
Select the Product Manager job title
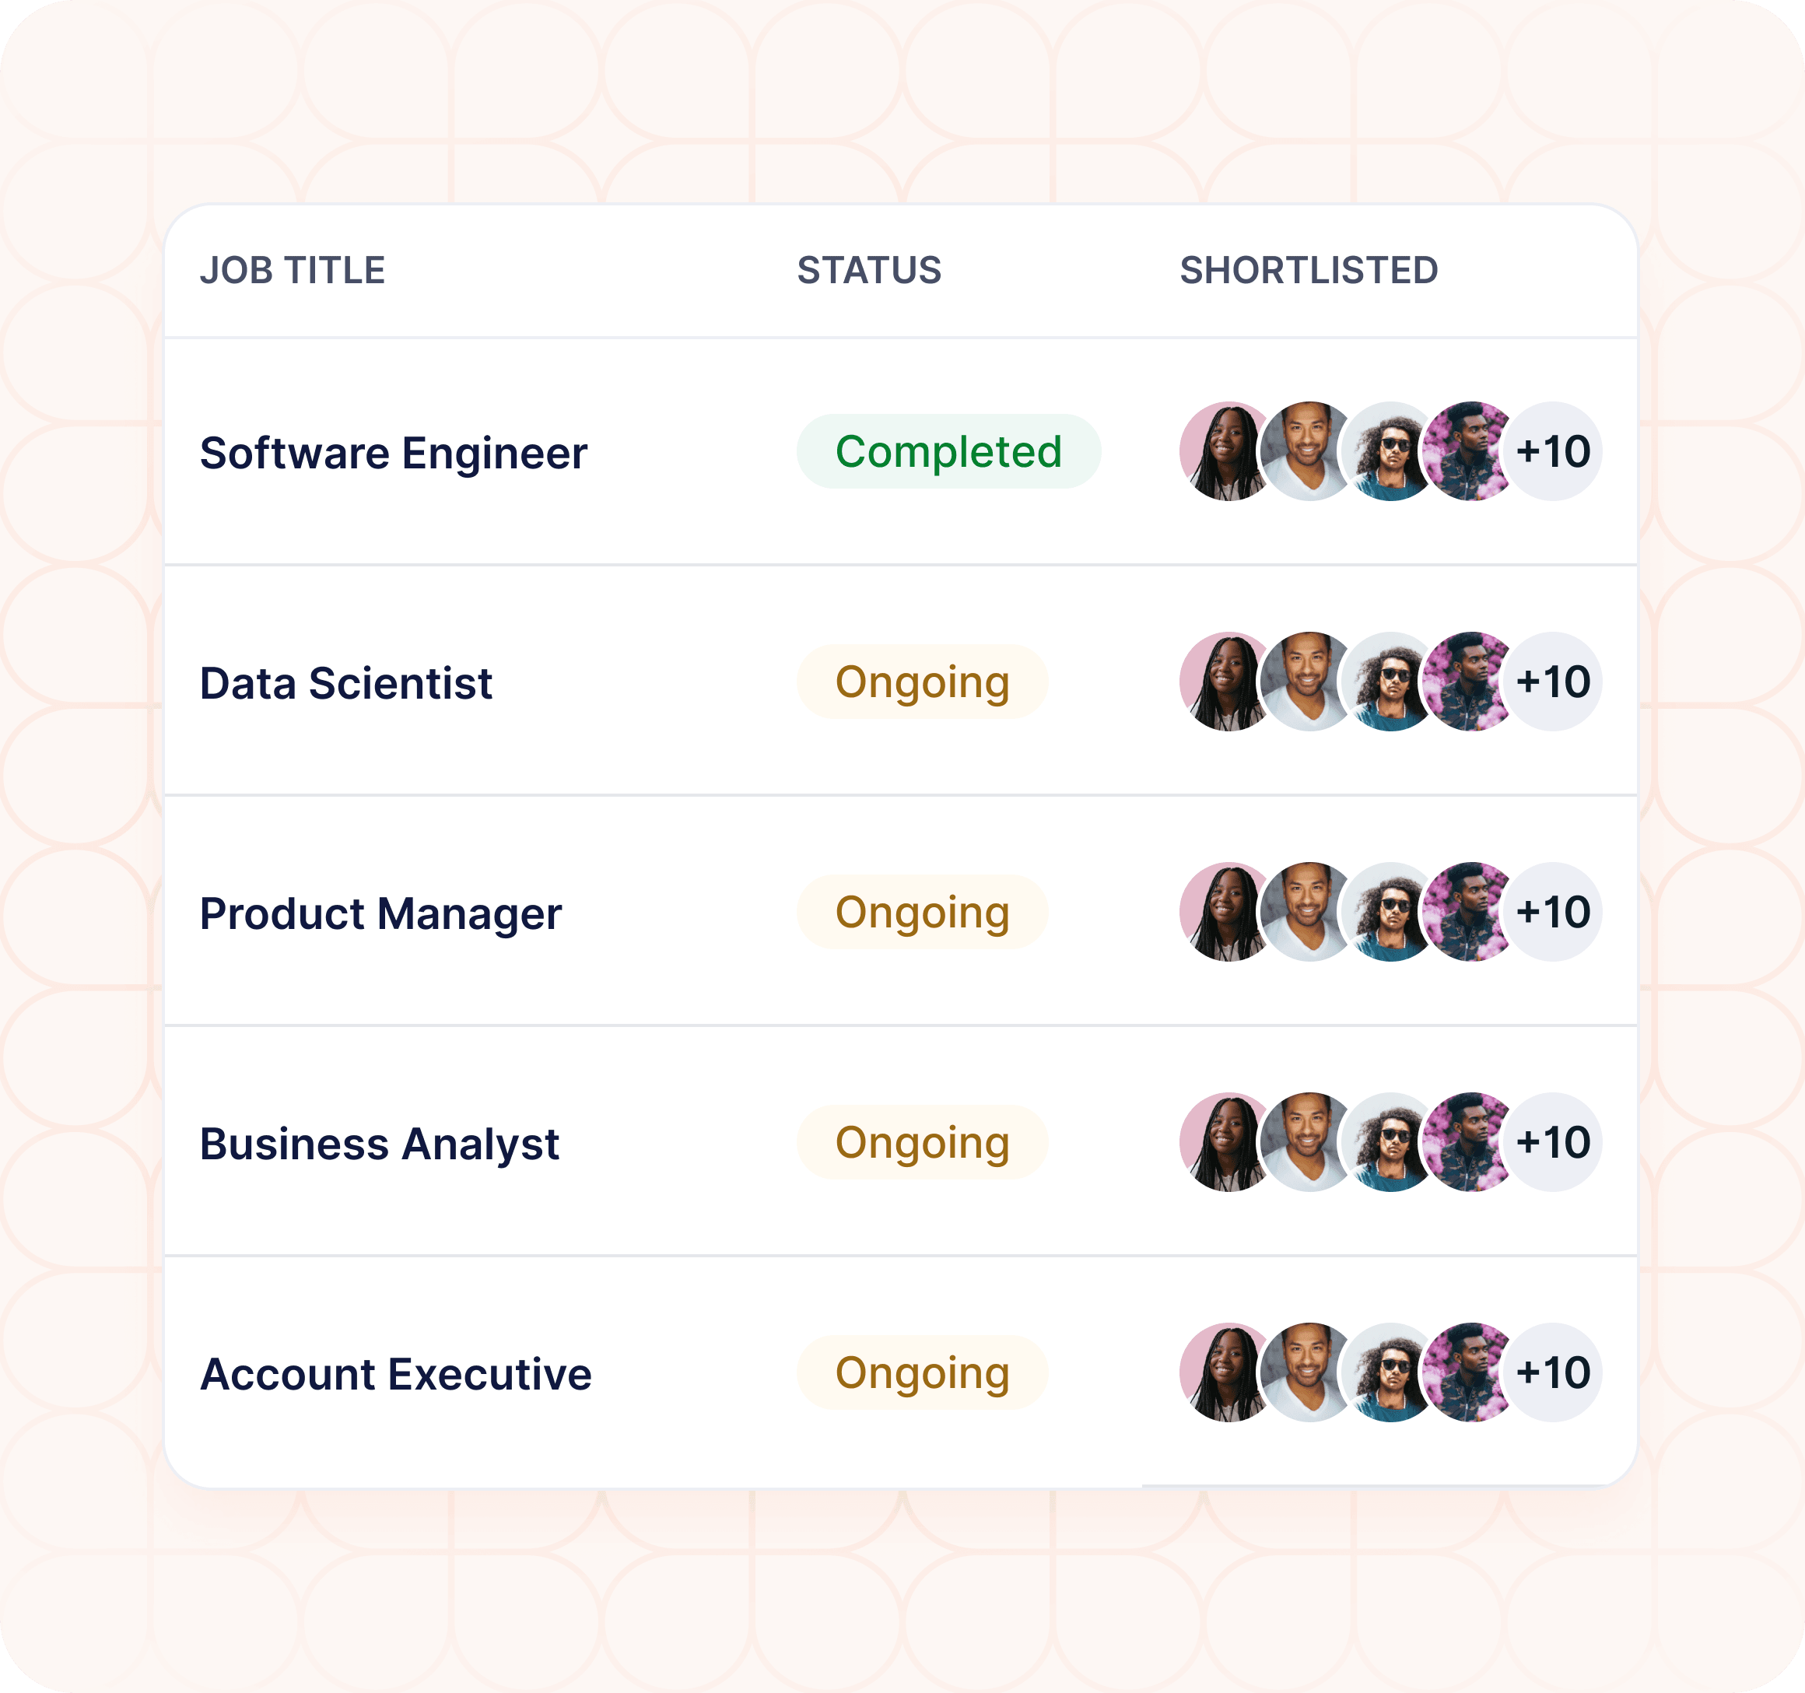click(x=380, y=913)
